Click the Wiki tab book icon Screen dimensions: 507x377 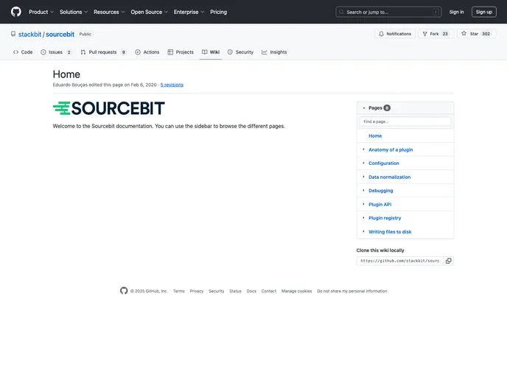204,52
